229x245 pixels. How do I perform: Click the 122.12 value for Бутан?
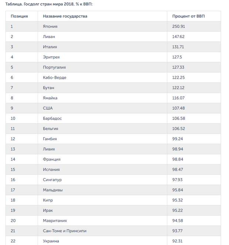pyautogui.click(x=178, y=88)
